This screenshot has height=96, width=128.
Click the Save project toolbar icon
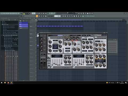88,13
